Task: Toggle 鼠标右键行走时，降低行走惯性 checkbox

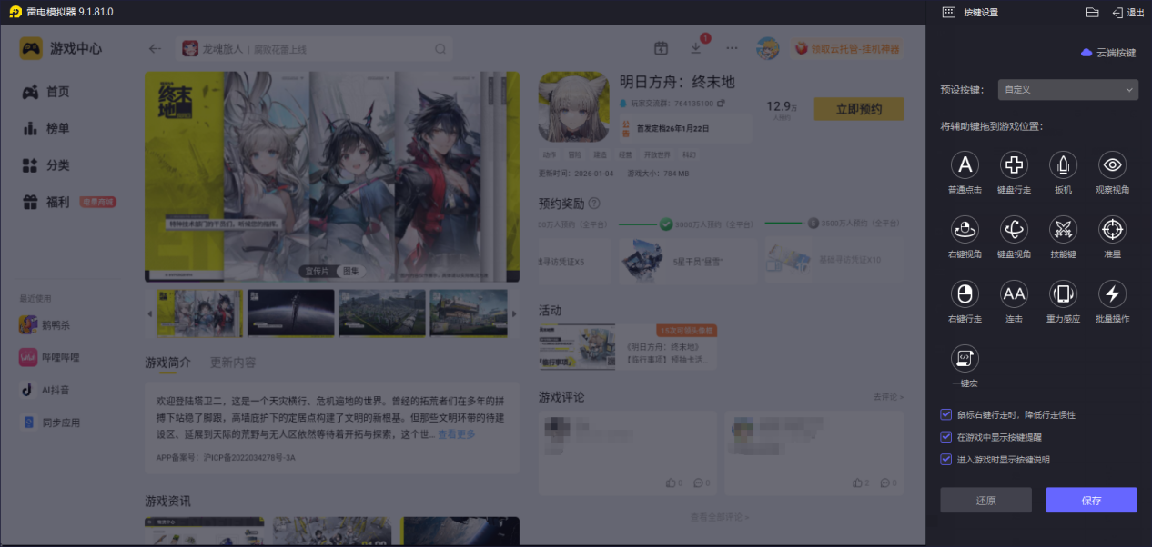Action: [946, 414]
